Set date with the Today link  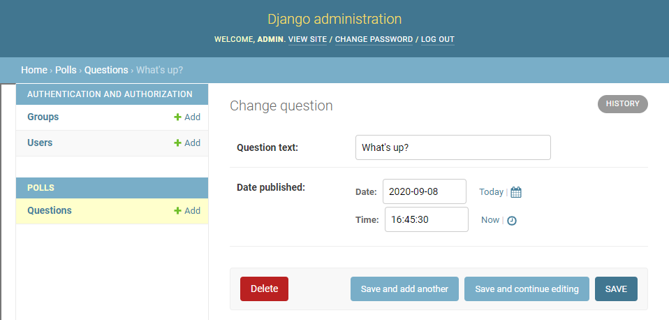pos(491,192)
